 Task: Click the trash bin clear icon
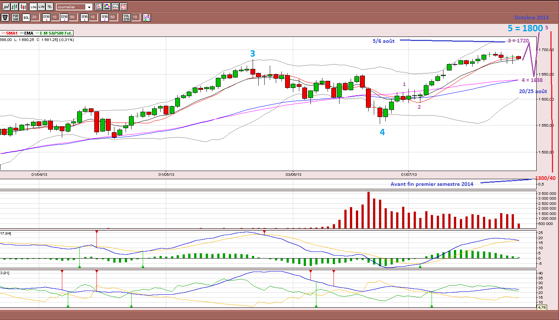(5, 17)
